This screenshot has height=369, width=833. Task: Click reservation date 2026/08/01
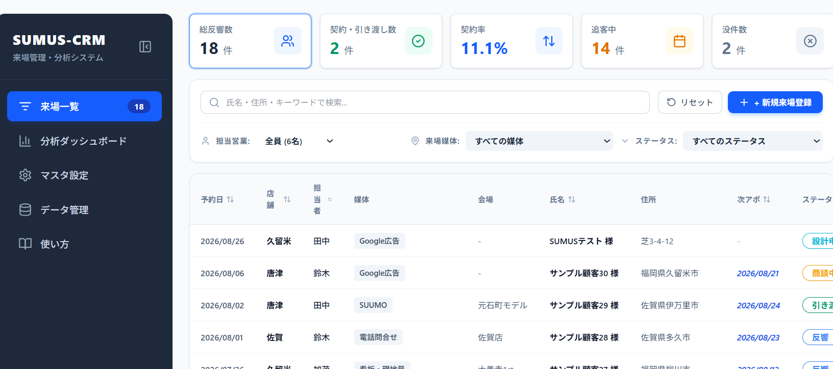point(222,337)
